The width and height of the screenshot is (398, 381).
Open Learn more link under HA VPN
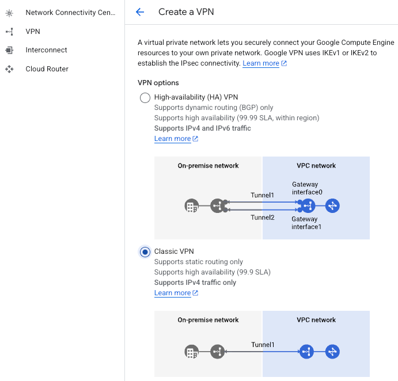pos(172,139)
